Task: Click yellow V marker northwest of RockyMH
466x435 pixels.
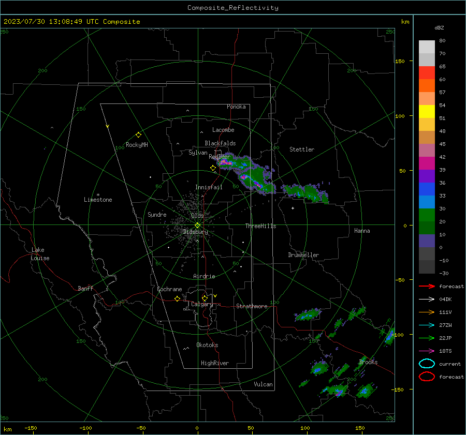Action: pyautogui.click(x=108, y=126)
